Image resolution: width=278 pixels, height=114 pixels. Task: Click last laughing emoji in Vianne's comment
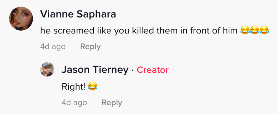pos(264,30)
